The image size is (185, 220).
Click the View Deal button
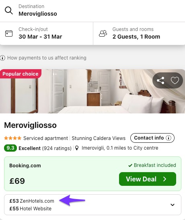tap(148, 179)
